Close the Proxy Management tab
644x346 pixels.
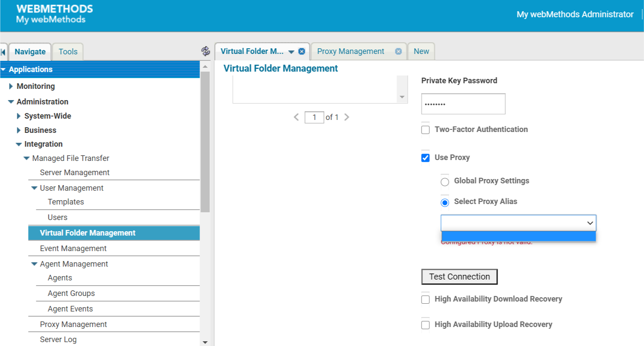[398, 51]
